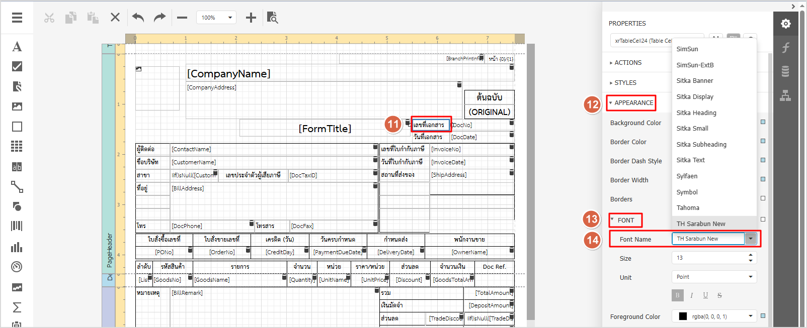Click the Redo arrow in toolbar
This screenshot has height=328, width=807.
click(159, 18)
